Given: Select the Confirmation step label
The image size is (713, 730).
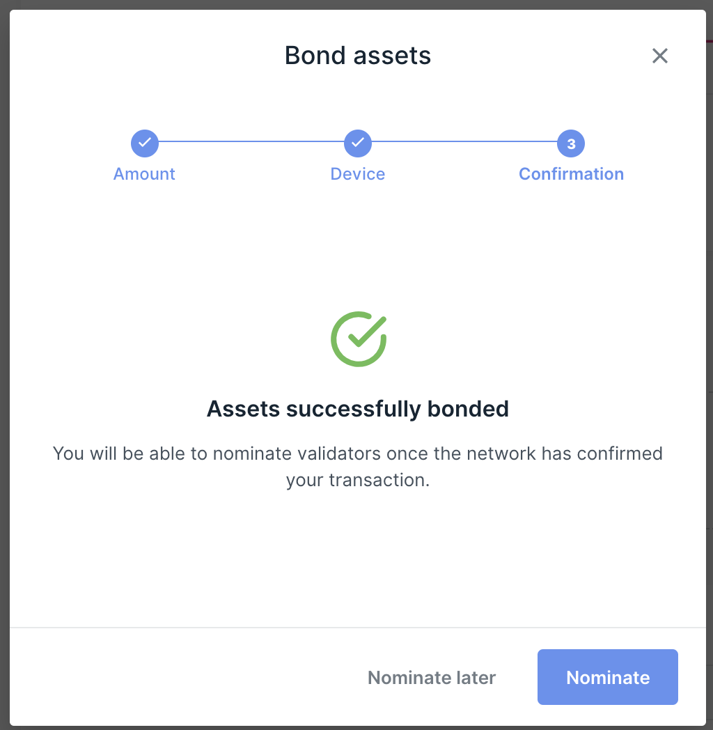Looking at the screenshot, I should click(x=571, y=174).
